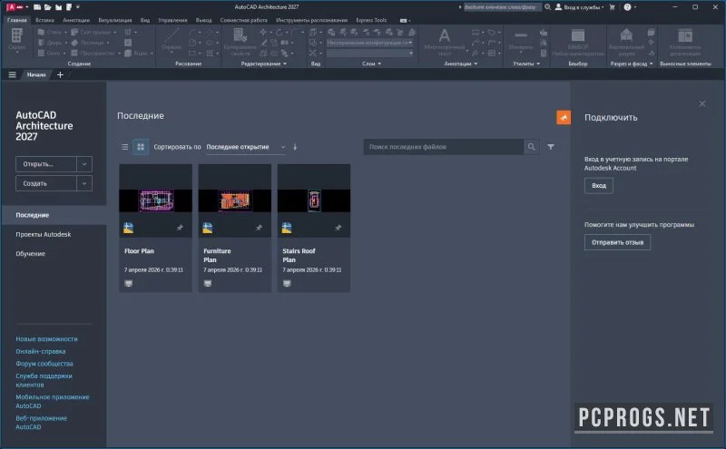Click the magnifier icon beside the title bar search
The width and height of the screenshot is (726, 449).
548,7
